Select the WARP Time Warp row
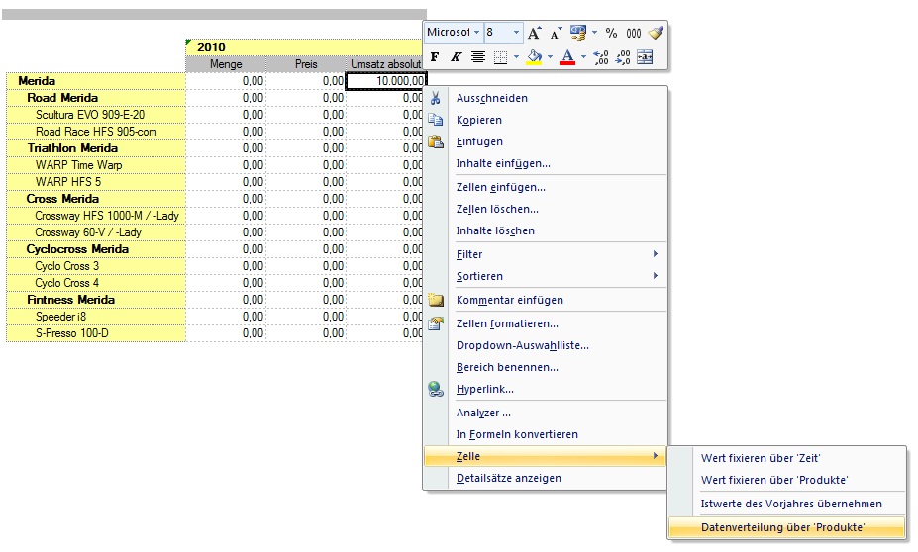The width and height of the screenshot is (918, 552). [x=96, y=165]
